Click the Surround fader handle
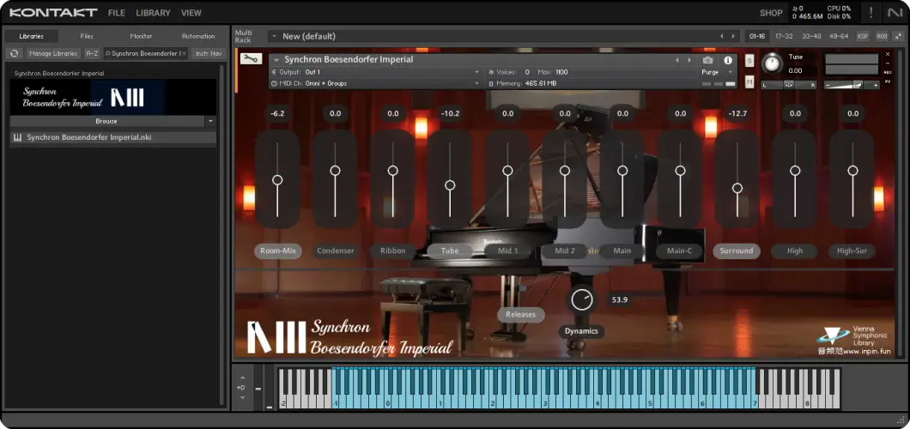 [x=737, y=188]
